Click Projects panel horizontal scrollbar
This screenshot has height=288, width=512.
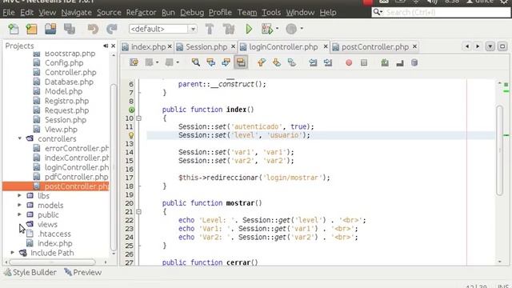[x=52, y=262]
